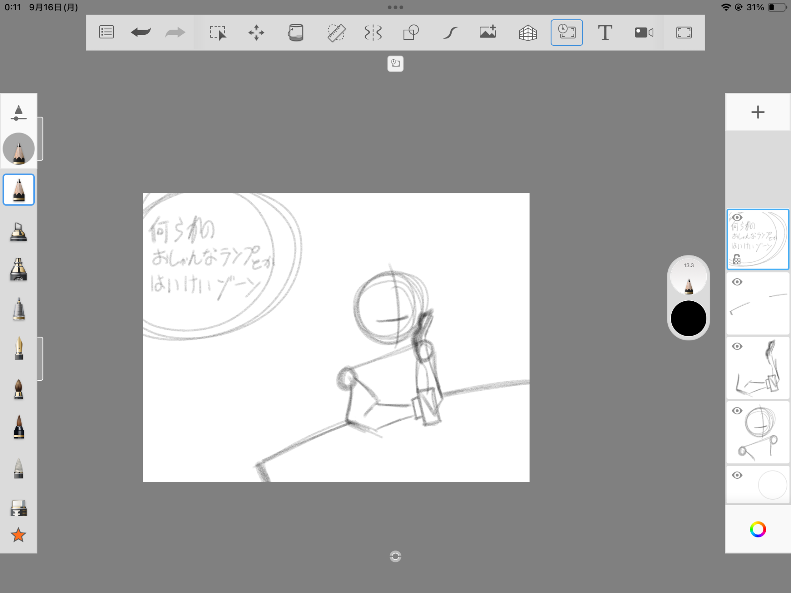
Task: Open brush properties sliders icon
Action: (x=19, y=113)
